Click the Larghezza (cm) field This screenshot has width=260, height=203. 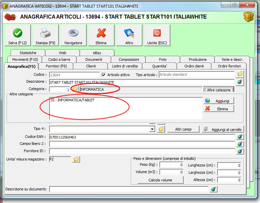click(x=229, y=173)
